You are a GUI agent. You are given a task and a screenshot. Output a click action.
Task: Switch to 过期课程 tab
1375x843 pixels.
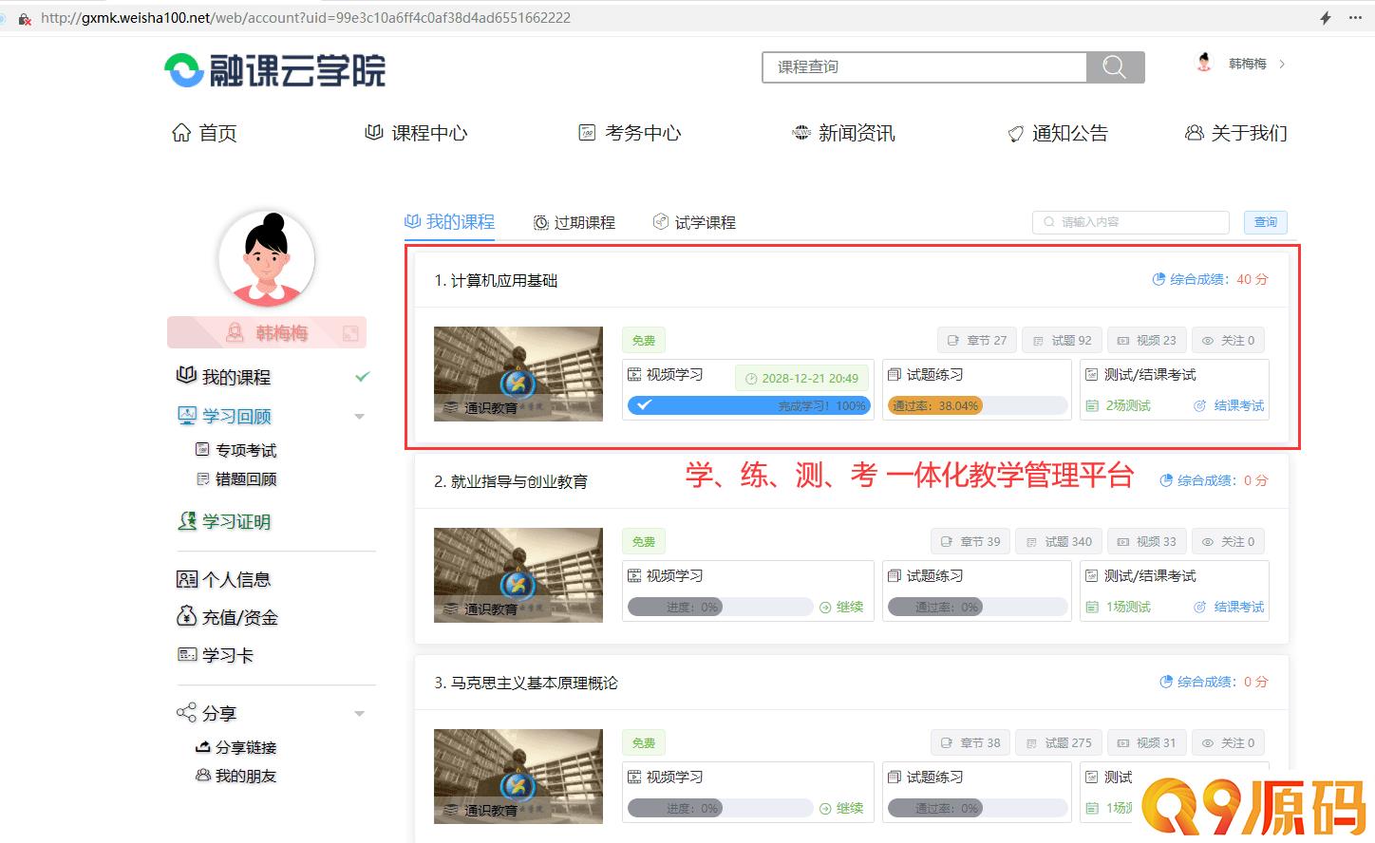[x=574, y=222]
